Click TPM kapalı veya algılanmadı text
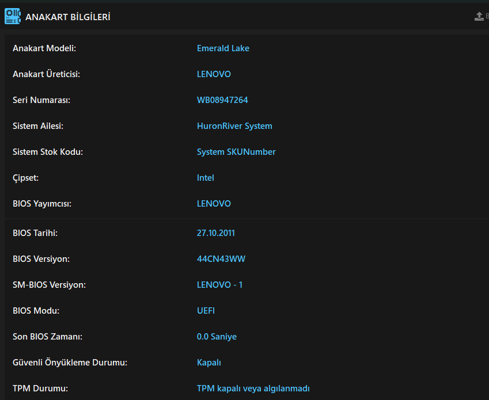Image resolution: width=489 pixels, height=400 pixels. (253, 388)
